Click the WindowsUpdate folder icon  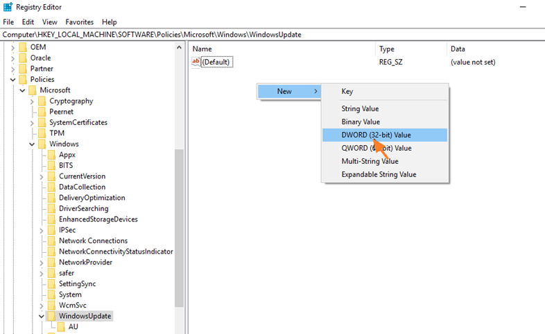point(52,316)
